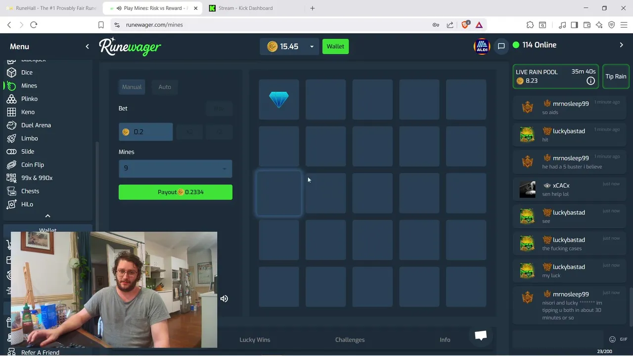
Task: Open Brave Wallet toolbar icon
Action: point(587,25)
